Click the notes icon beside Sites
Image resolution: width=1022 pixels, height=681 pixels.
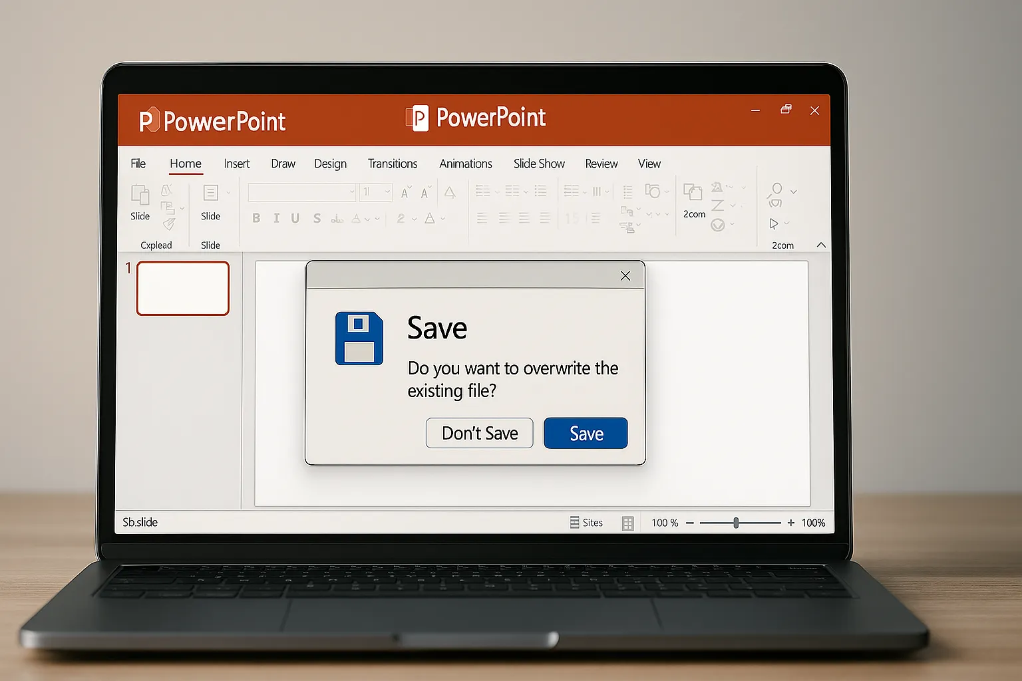pyautogui.click(x=574, y=523)
